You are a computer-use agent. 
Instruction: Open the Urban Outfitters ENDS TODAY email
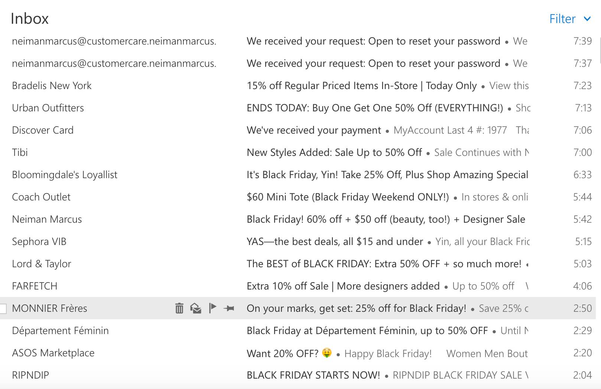click(374, 108)
